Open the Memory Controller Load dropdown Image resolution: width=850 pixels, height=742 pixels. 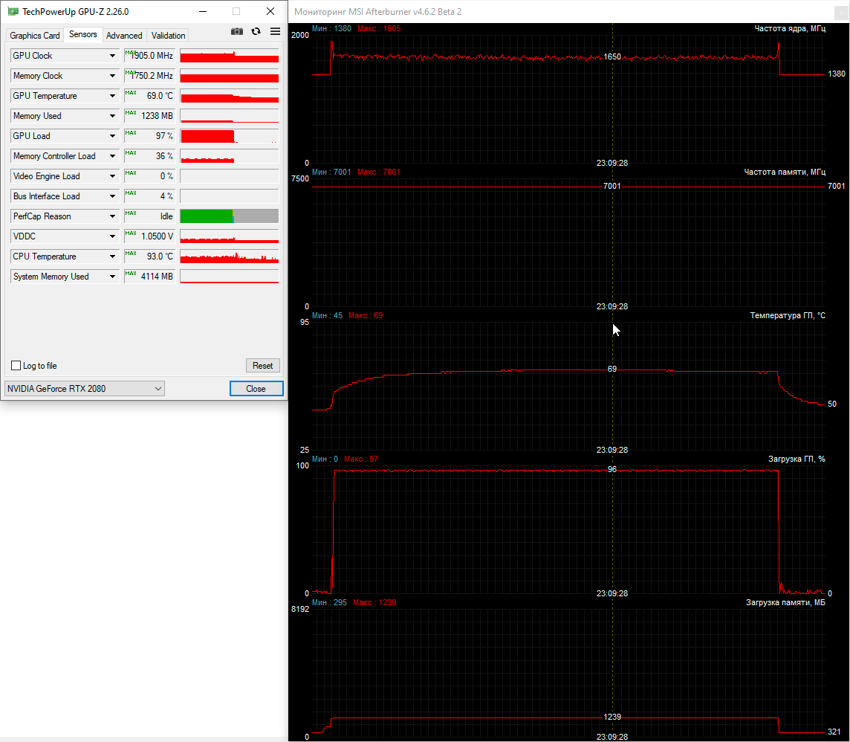click(x=112, y=156)
